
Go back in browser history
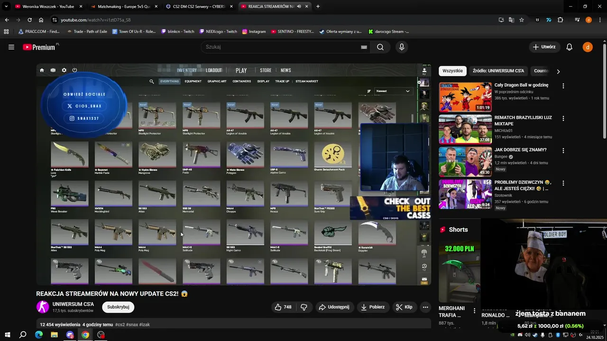coord(7,20)
